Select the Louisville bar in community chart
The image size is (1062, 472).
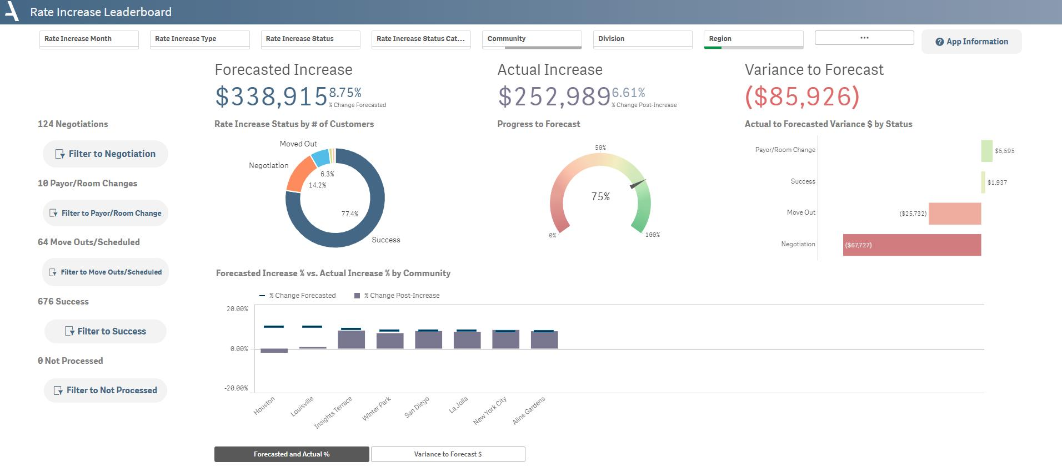(x=313, y=348)
